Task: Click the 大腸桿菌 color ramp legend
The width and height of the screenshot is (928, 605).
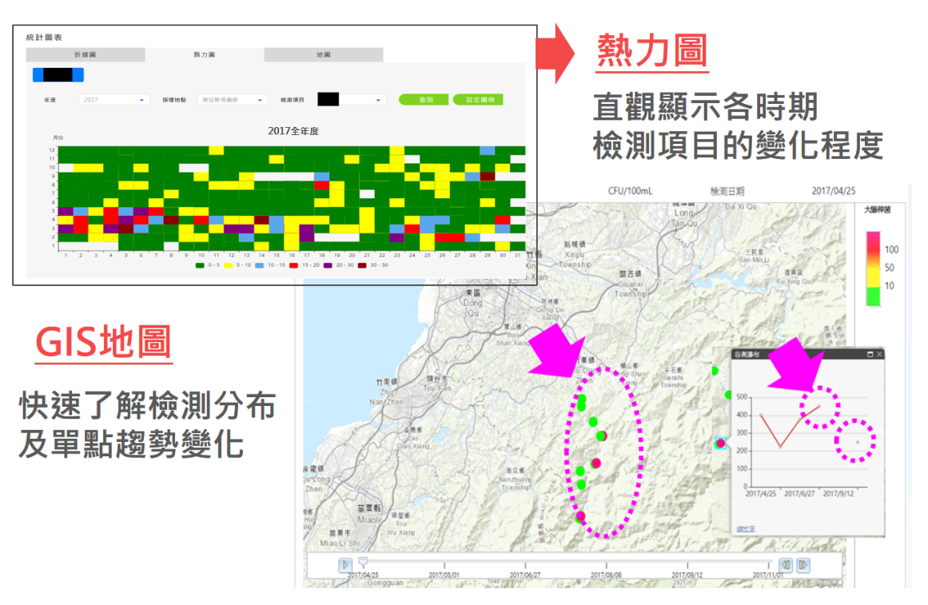Action: click(873, 269)
